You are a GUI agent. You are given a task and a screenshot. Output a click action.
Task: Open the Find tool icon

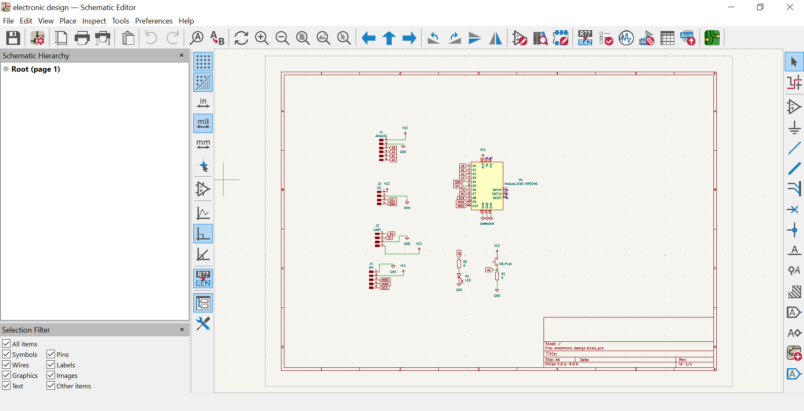196,38
